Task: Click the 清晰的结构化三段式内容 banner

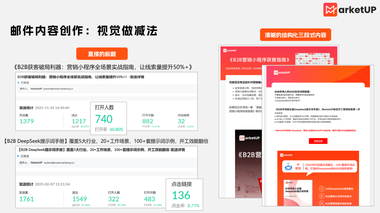Action: pos(296,35)
